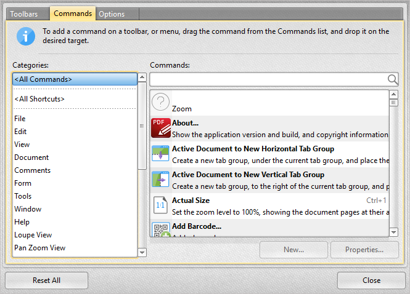Click in the Commands search field

(268, 79)
